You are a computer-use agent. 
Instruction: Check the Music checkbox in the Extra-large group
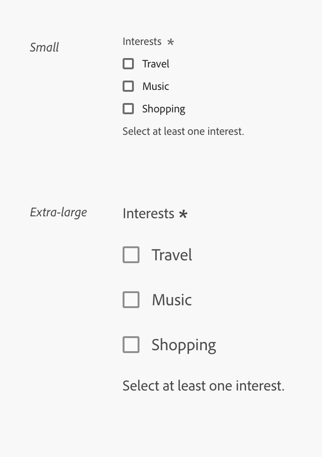[x=131, y=300]
